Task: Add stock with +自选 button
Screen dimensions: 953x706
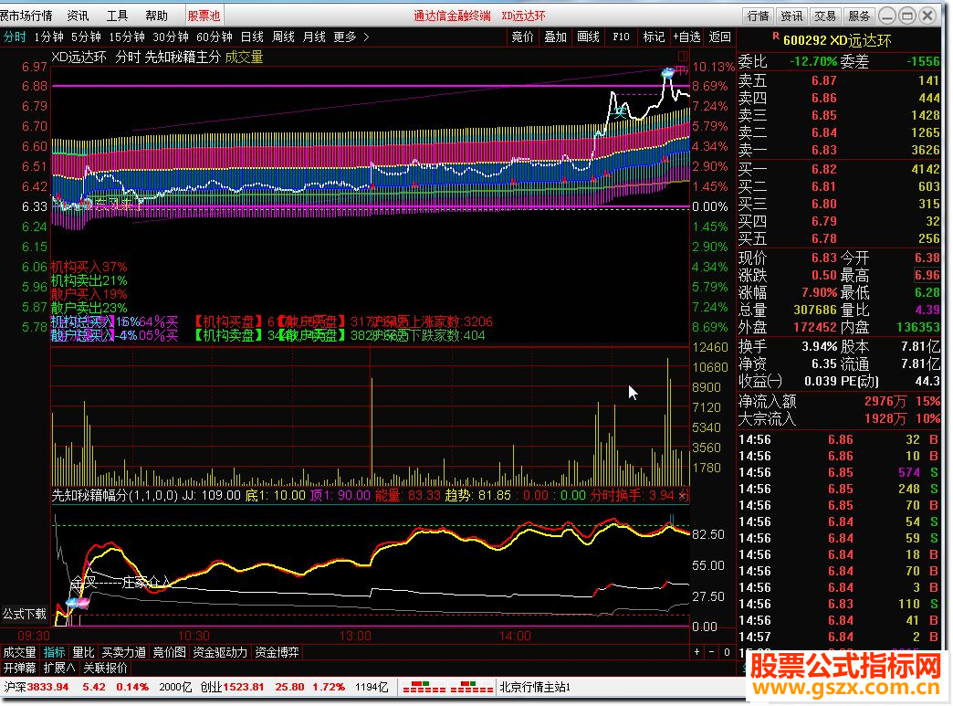Action: tap(686, 37)
